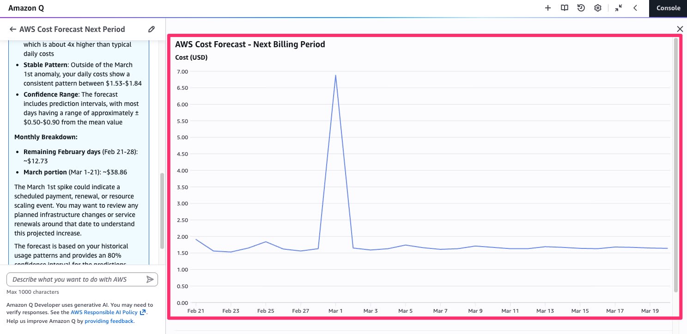Open the AWS Responsible AI Policy link
The height and width of the screenshot is (334, 687).
[105, 312]
